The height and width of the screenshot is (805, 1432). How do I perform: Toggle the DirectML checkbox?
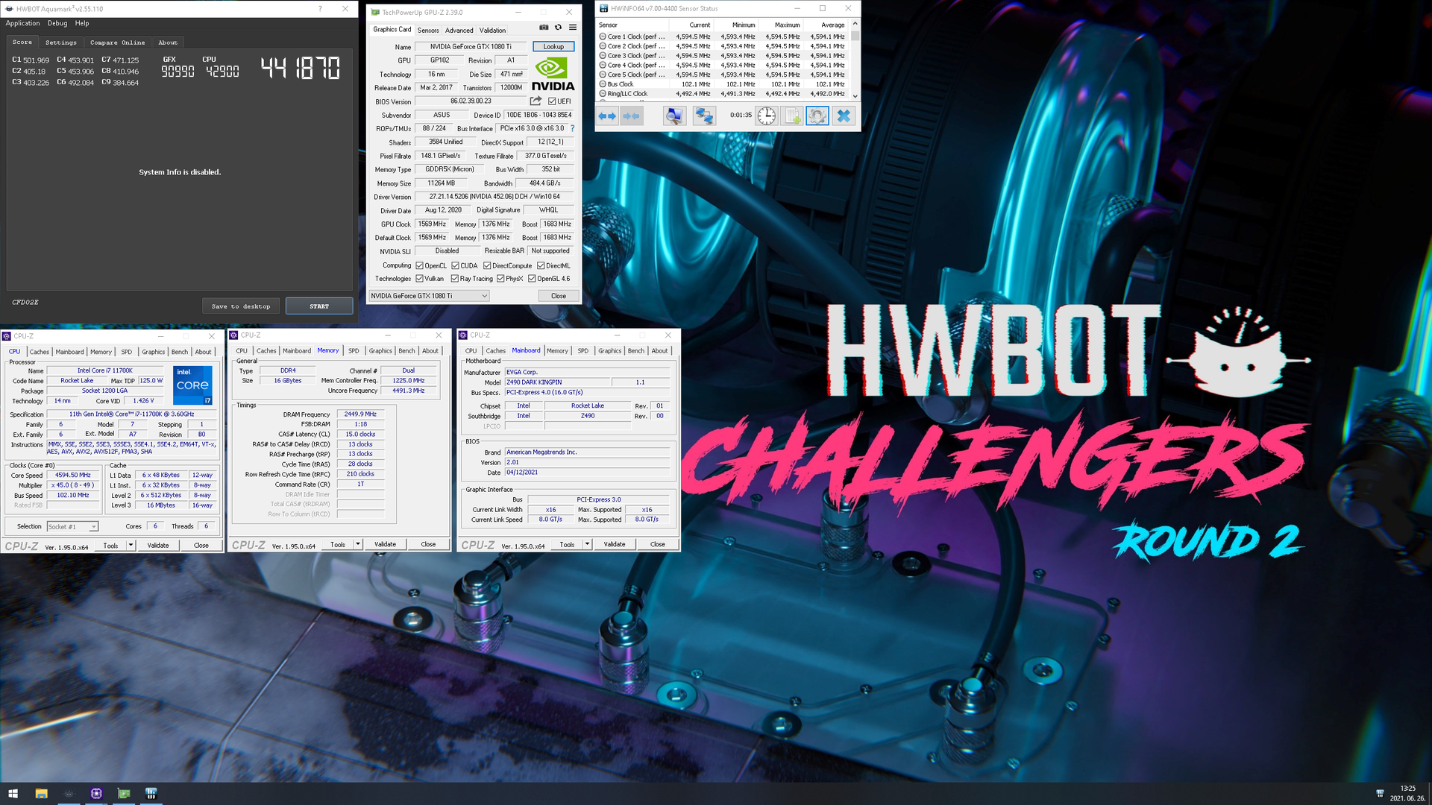[x=541, y=265]
